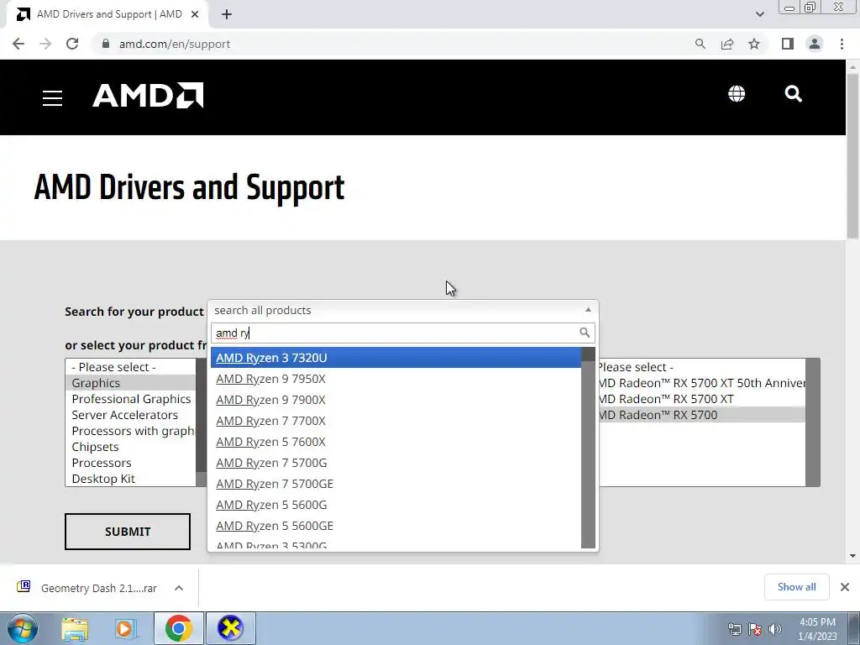Select Desktop Kit category
The width and height of the screenshot is (860, 645).
coord(130,478)
